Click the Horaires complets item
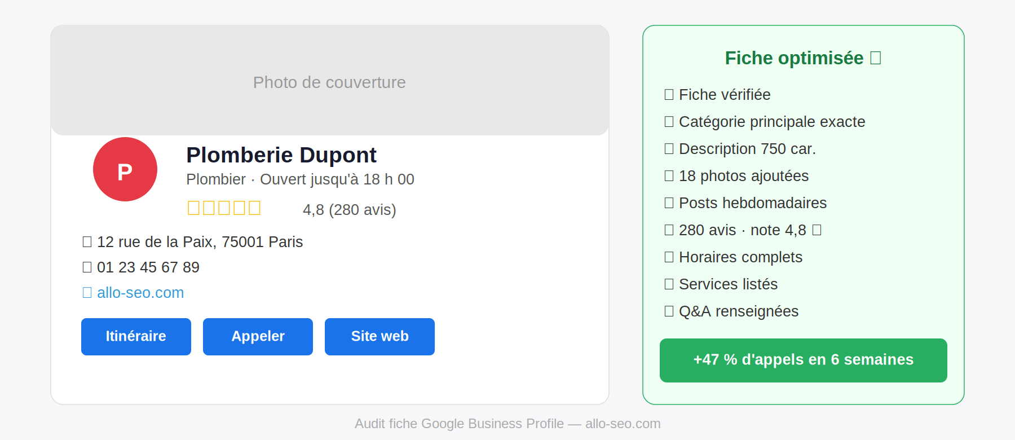This screenshot has width=1015, height=440. pyautogui.click(x=733, y=257)
